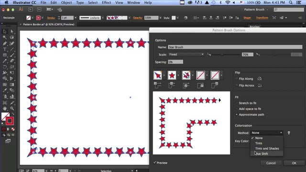This screenshot has height=172, width=306.
Task: Select the Add space to fit option
Action: coord(237,109)
